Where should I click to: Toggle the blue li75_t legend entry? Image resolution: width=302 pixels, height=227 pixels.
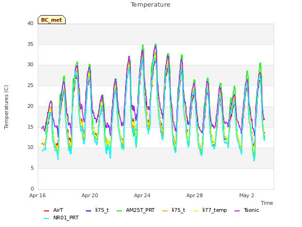(97, 210)
